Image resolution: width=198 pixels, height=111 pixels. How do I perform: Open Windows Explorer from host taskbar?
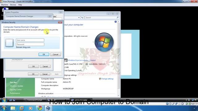pyautogui.click(x=13, y=108)
